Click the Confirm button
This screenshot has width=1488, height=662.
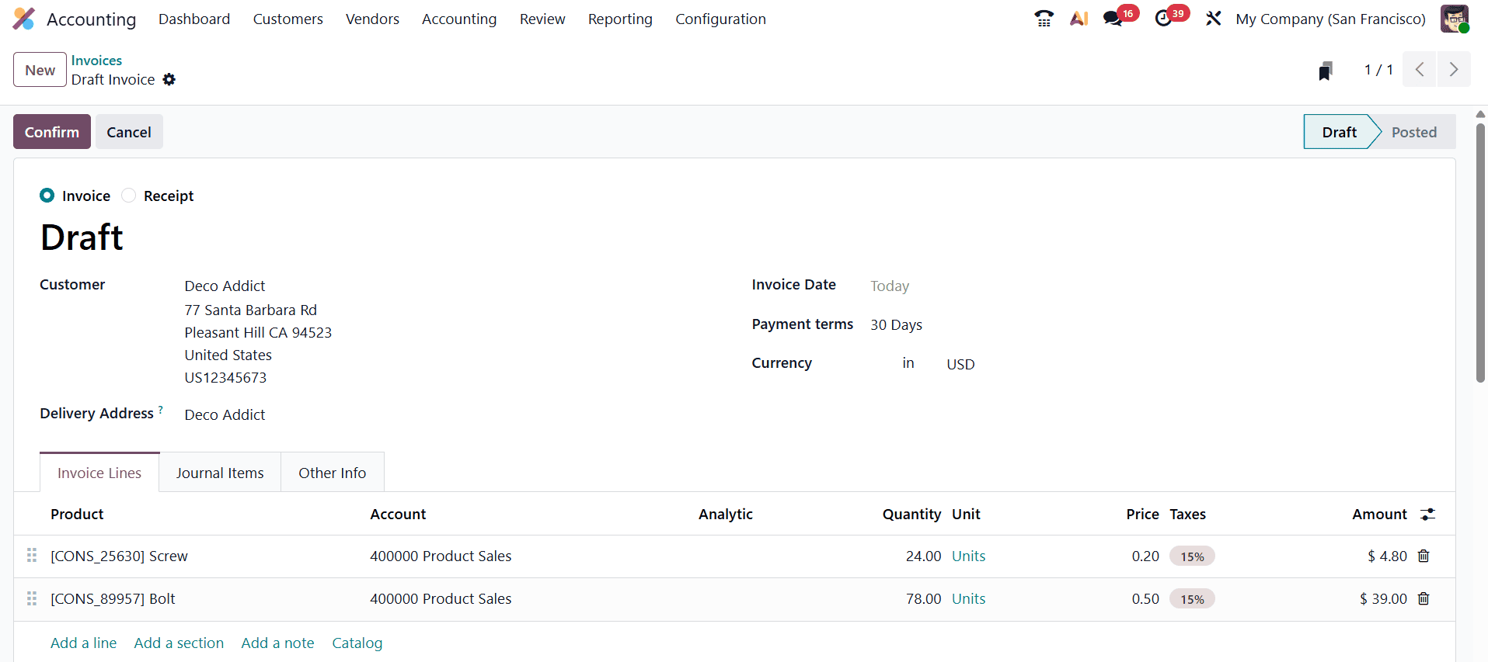pos(52,132)
